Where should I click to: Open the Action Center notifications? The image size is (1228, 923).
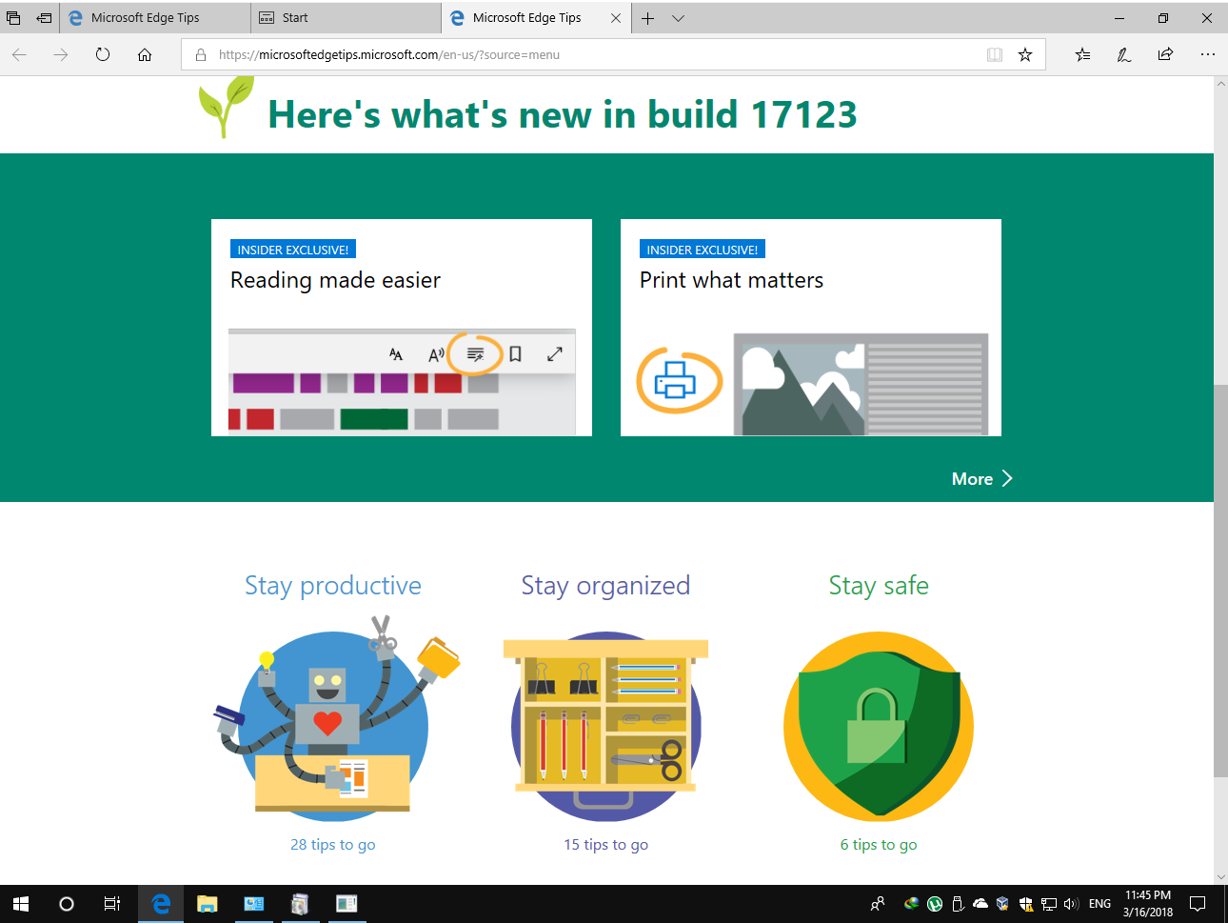click(x=1198, y=904)
